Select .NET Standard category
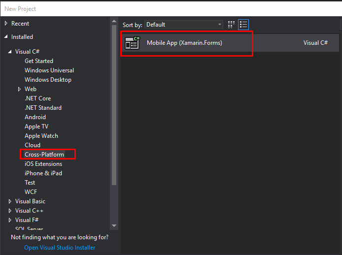The image size is (342, 255). click(43, 108)
